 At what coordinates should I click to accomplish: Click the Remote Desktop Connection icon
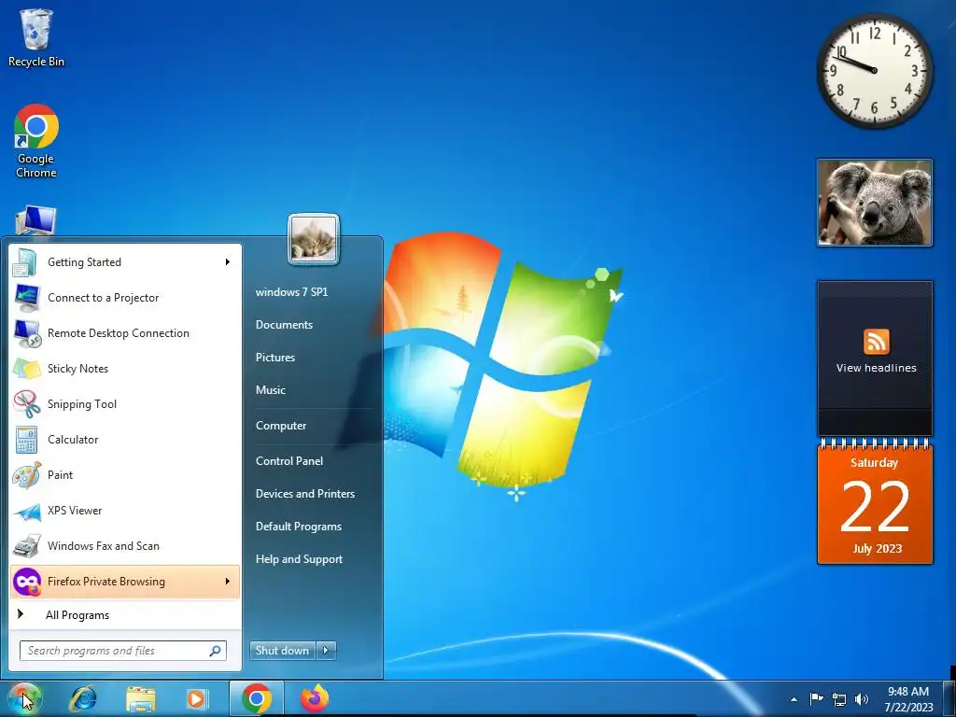coord(27,333)
